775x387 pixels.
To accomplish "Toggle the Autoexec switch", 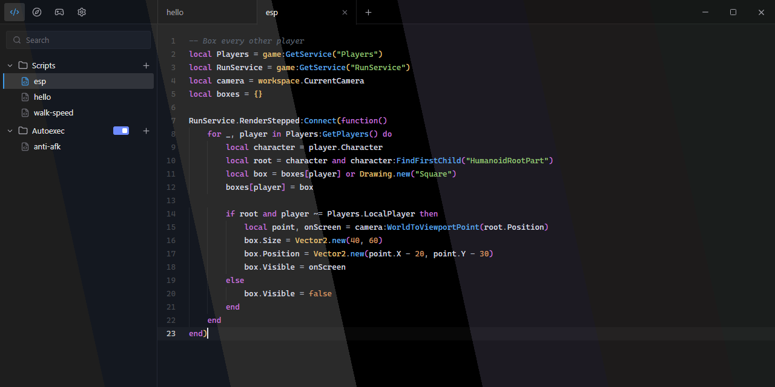I will [121, 131].
